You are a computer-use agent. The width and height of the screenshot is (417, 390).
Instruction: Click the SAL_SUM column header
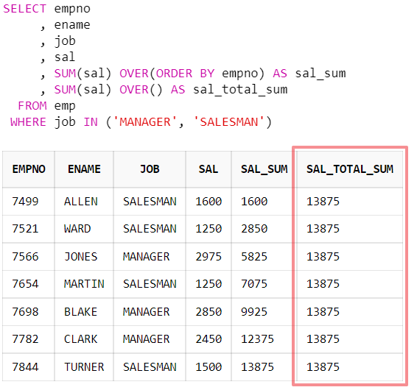pyautogui.click(x=264, y=169)
